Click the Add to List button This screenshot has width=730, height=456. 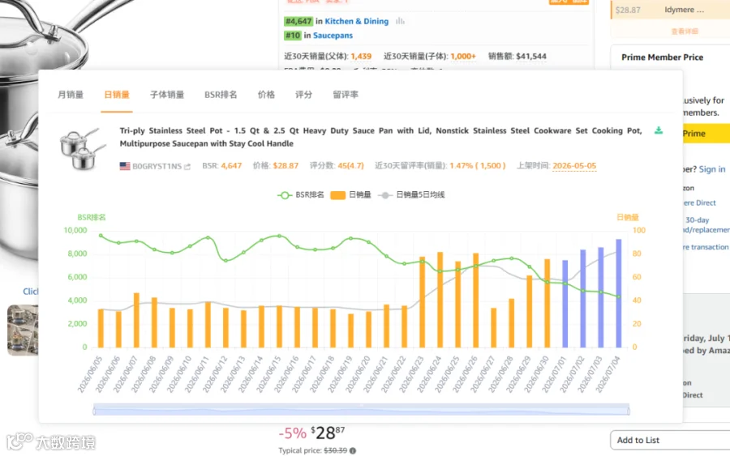click(x=670, y=440)
